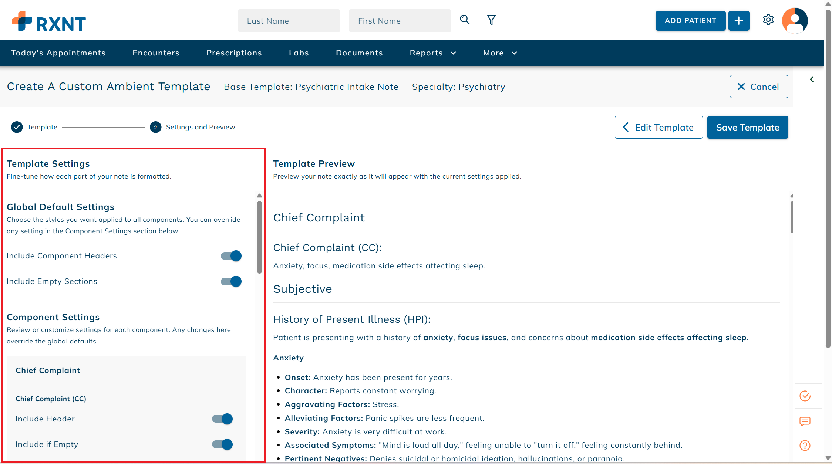Screen dimensions: 832x464
Task: Open the More dropdown menu
Action: 500,53
